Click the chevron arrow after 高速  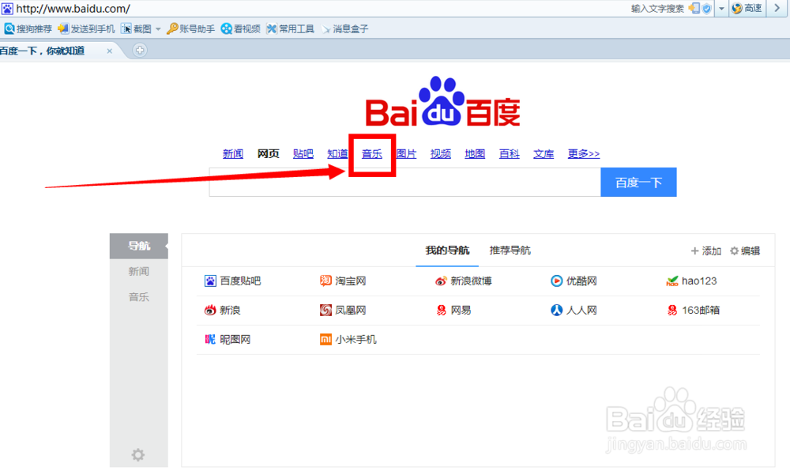tap(777, 8)
